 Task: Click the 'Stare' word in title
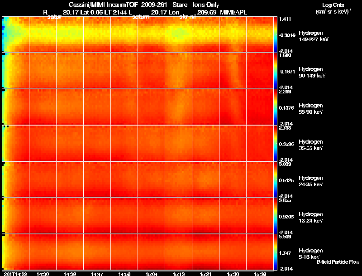coord(180,5)
